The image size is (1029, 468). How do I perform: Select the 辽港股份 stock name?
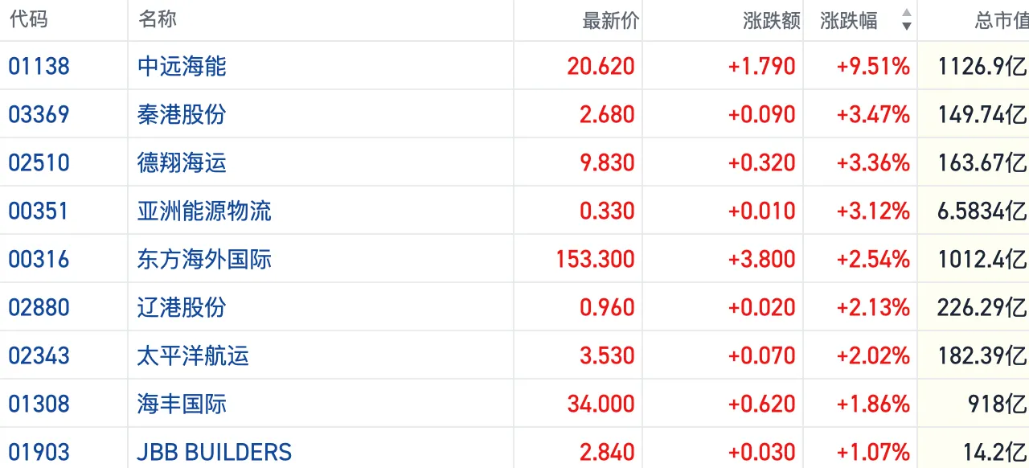tap(182, 307)
